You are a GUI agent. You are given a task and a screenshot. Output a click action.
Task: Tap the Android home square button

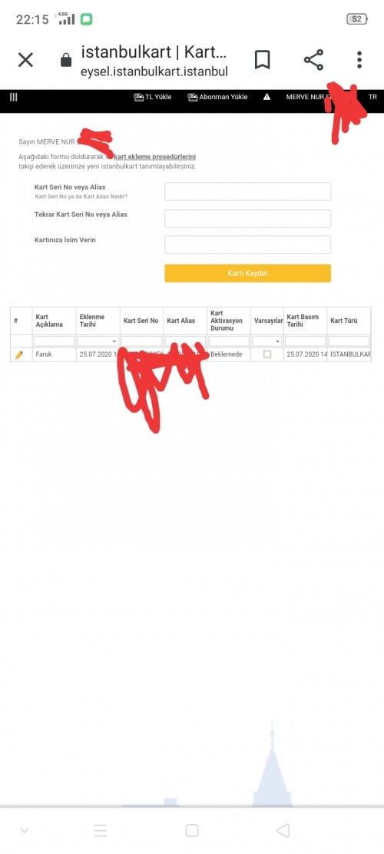click(x=191, y=830)
